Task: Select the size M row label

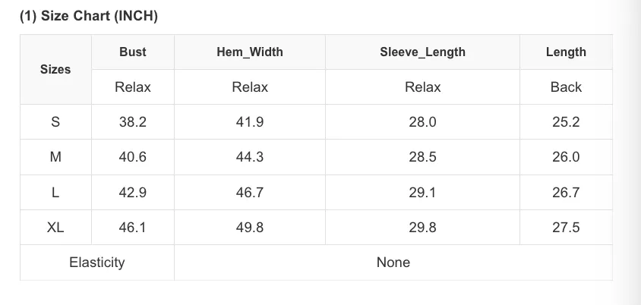Action: (55, 157)
